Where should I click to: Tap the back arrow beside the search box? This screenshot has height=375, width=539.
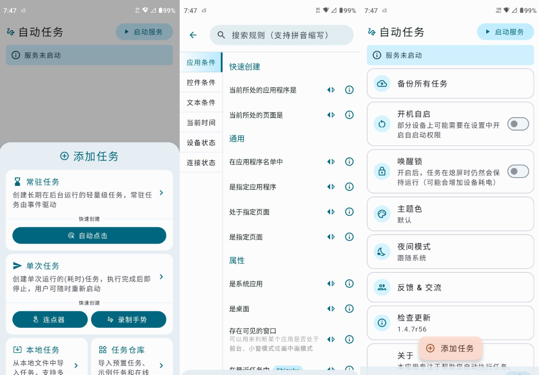[193, 35]
